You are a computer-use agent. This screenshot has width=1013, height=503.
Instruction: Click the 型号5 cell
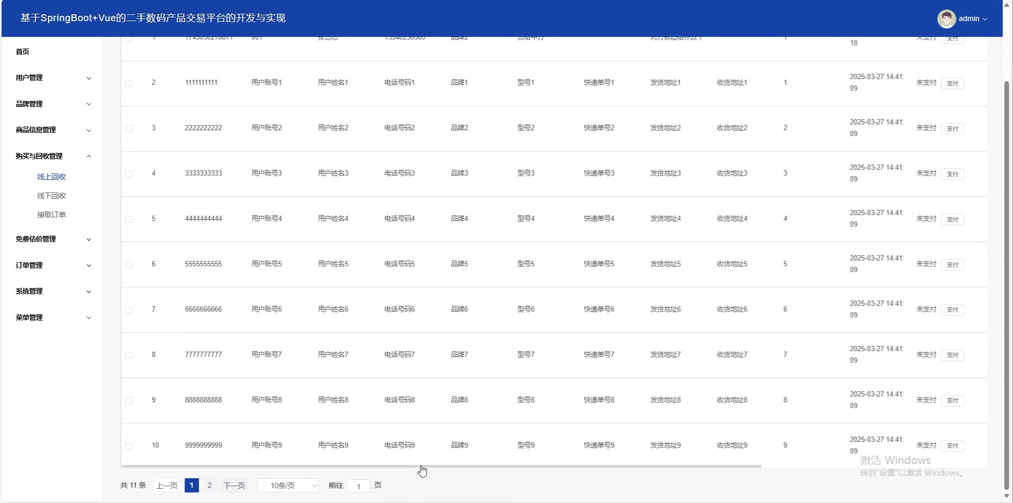tap(526, 264)
